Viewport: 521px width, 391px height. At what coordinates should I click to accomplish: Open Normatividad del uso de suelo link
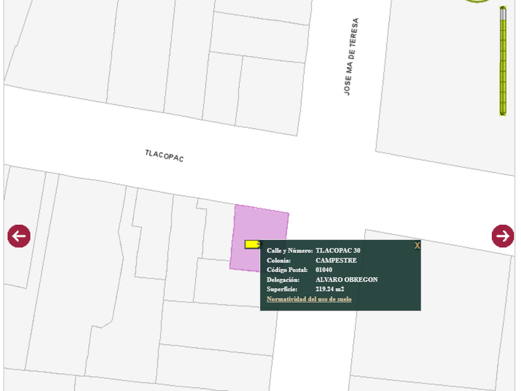[x=309, y=299]
